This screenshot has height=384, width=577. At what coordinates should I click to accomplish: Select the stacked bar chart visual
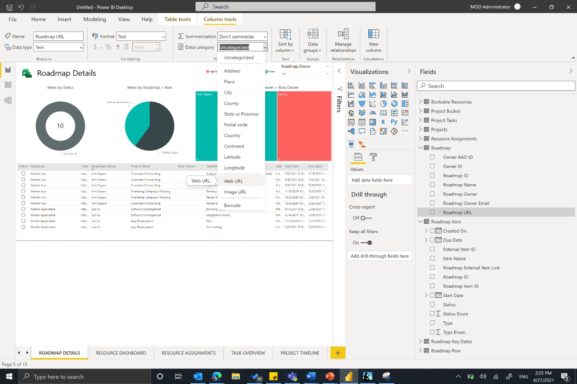click(x=351, y=85)
